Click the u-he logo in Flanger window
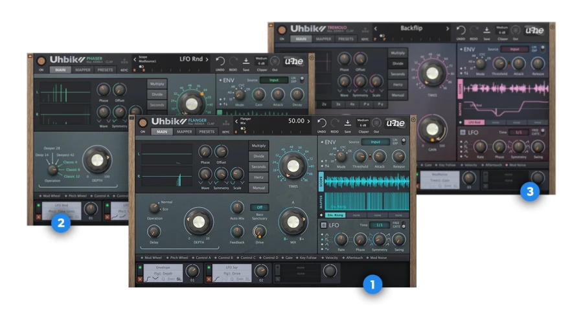Viewport: 583px width, 310px height. tap(395, 123)
